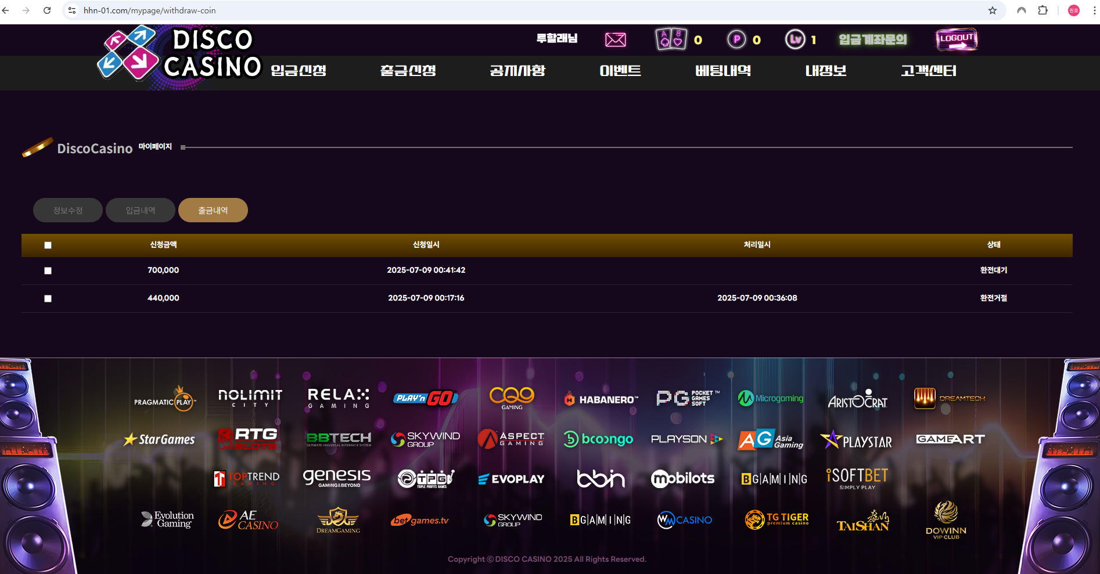Image resolution: width=1100 pixels, height=574 pixels.
Task: Click the 환전거절 status text
Action: click(x=994, y=298)
